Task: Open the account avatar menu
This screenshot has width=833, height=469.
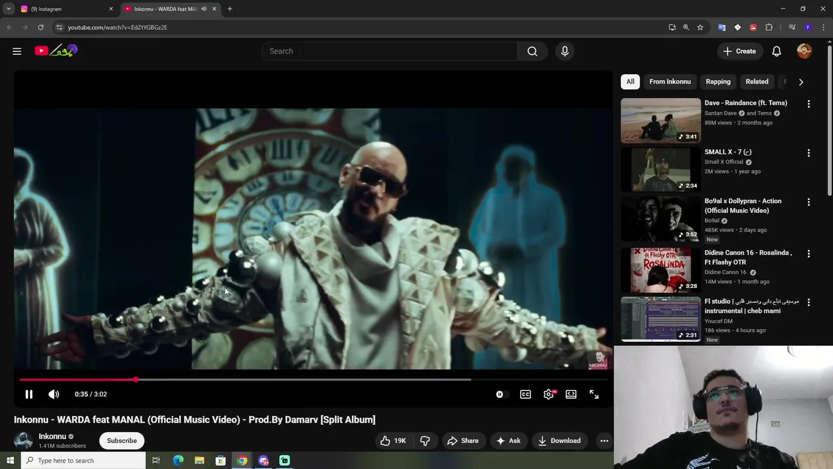Action: click(804, 51)
